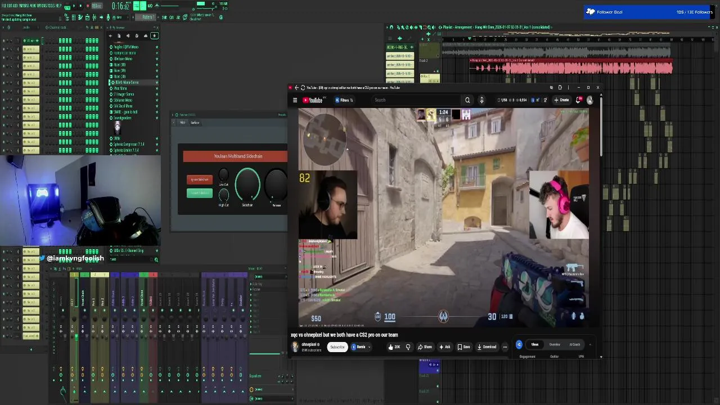Image resolution: width=720 pixels, height=405 pixels.
Task: Select 'Sibilance Mono' in the plugin list
Action: [x=123, y=100]
